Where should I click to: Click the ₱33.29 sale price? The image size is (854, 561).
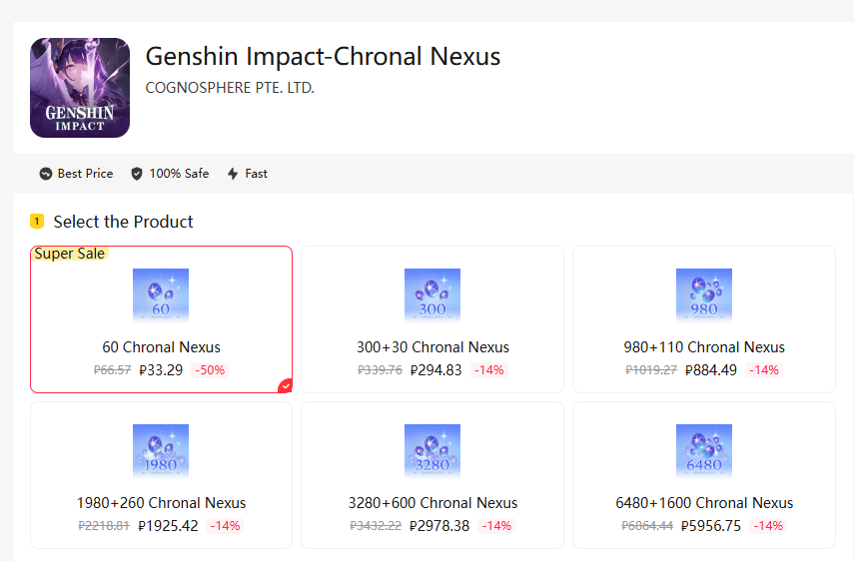tap(161, 370)
